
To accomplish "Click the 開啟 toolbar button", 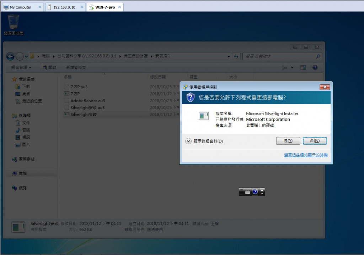I will click(x=49, y=67).
